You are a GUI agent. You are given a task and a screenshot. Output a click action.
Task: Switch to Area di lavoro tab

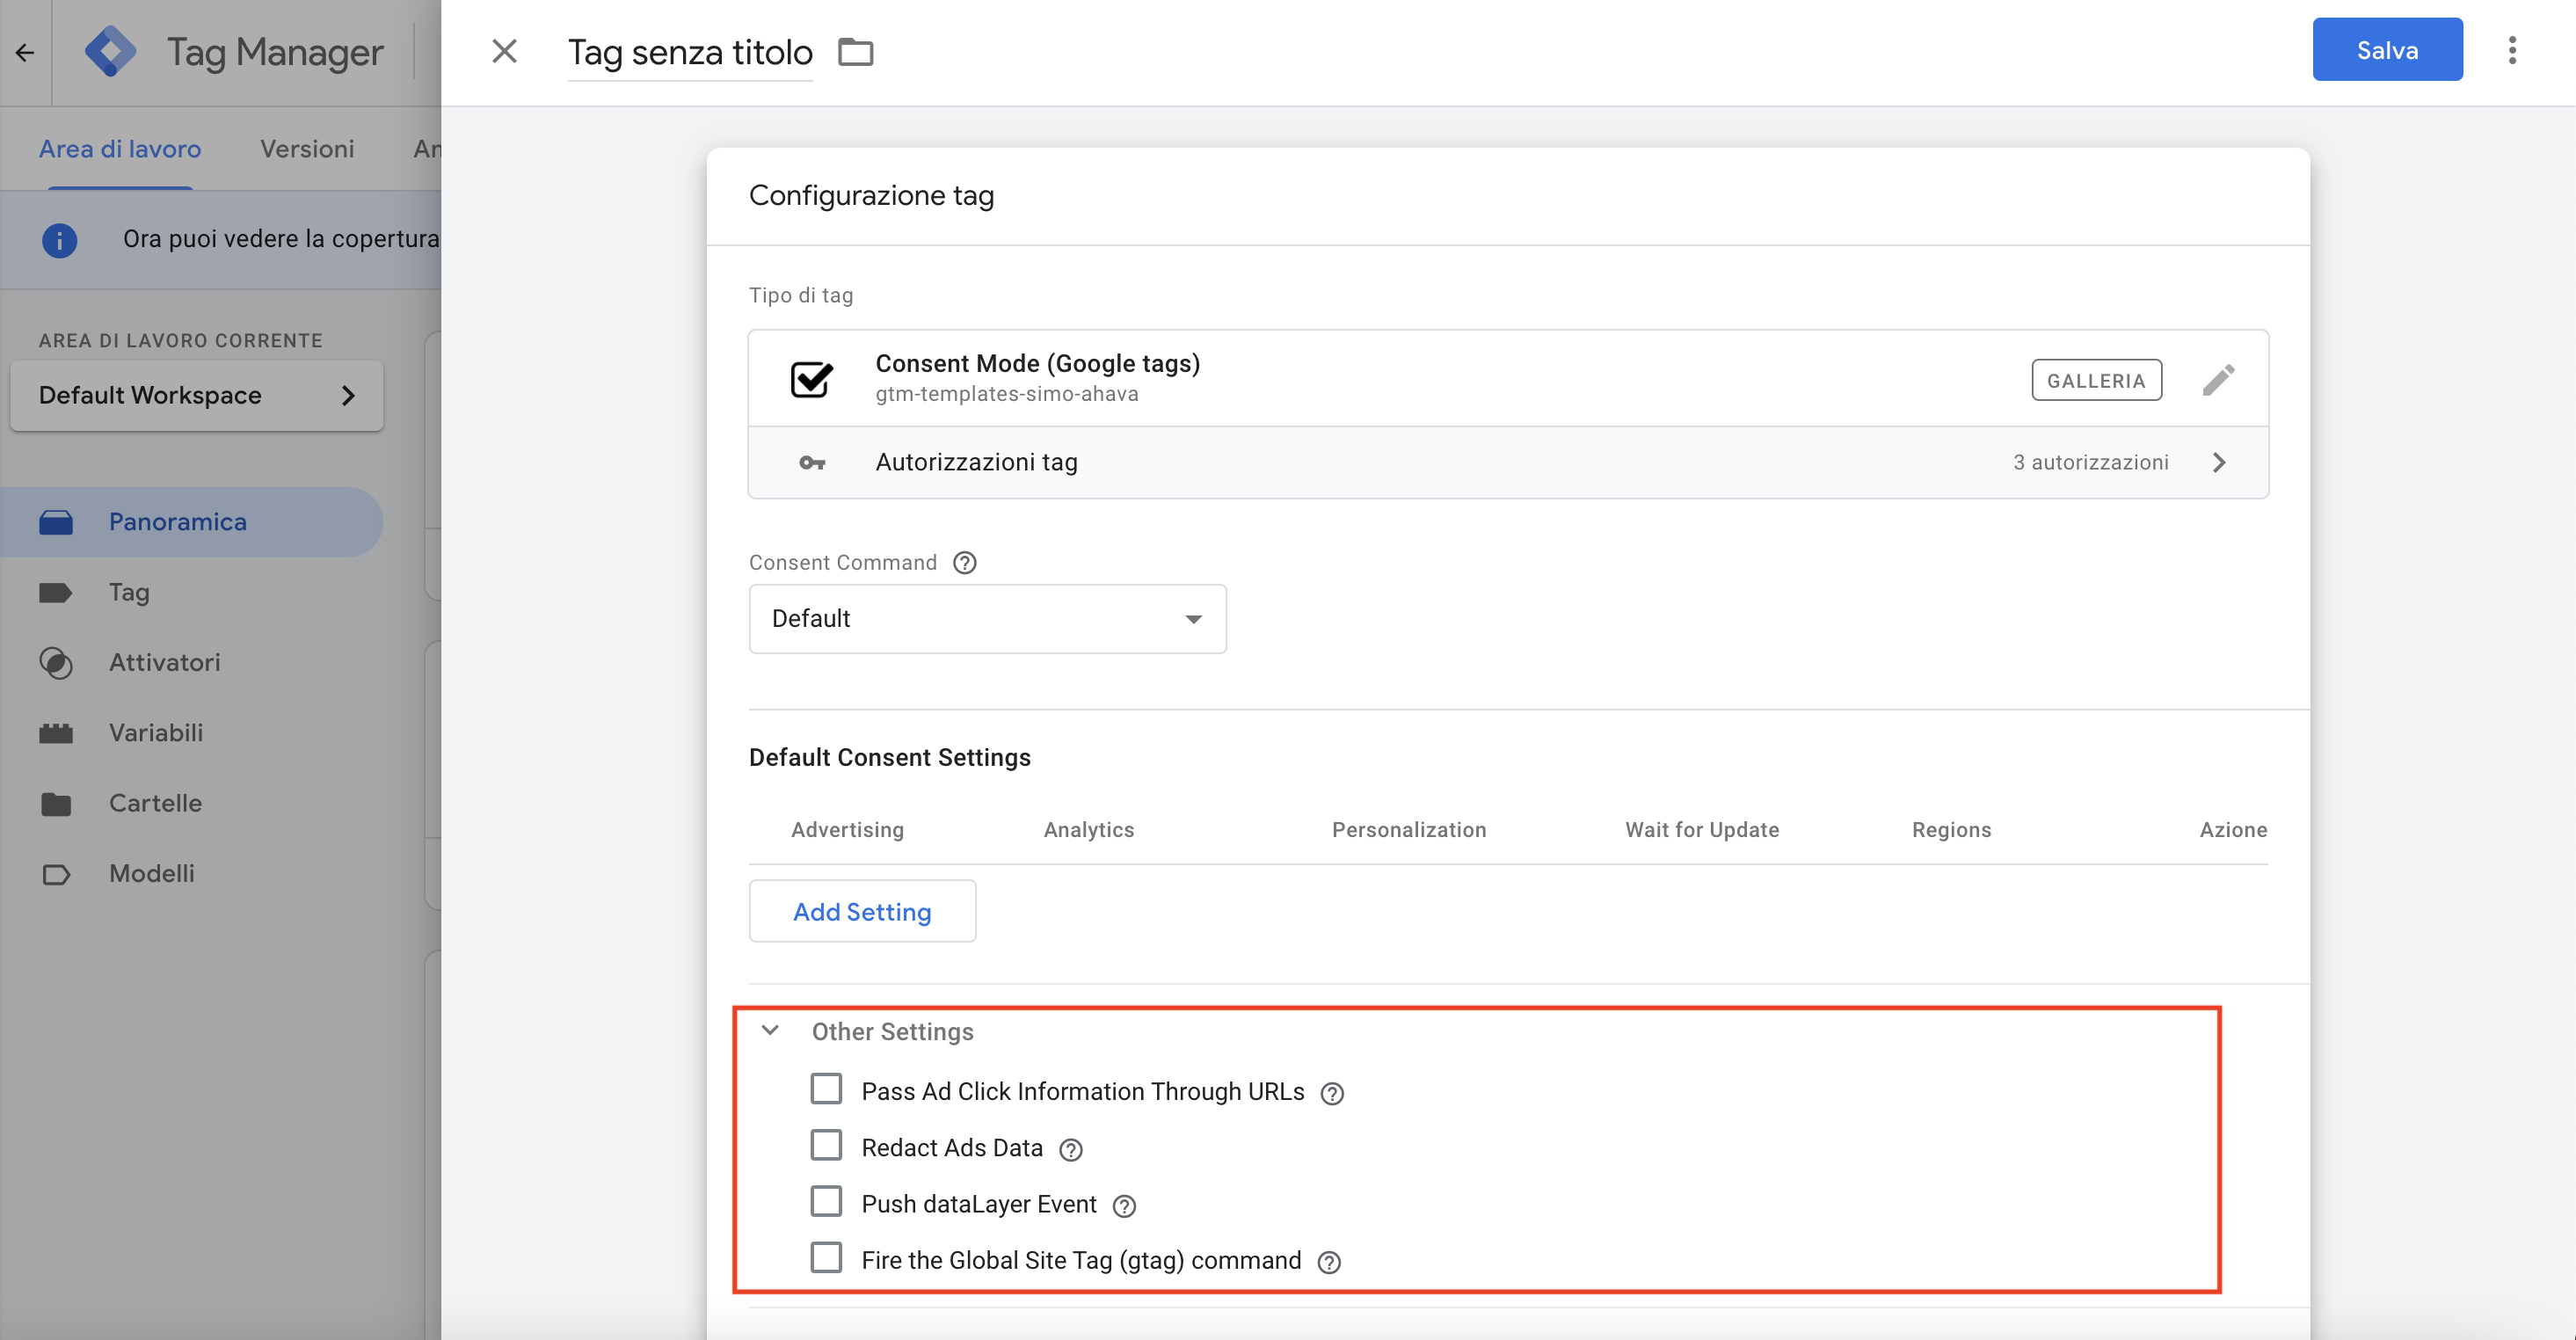(120, 149)
